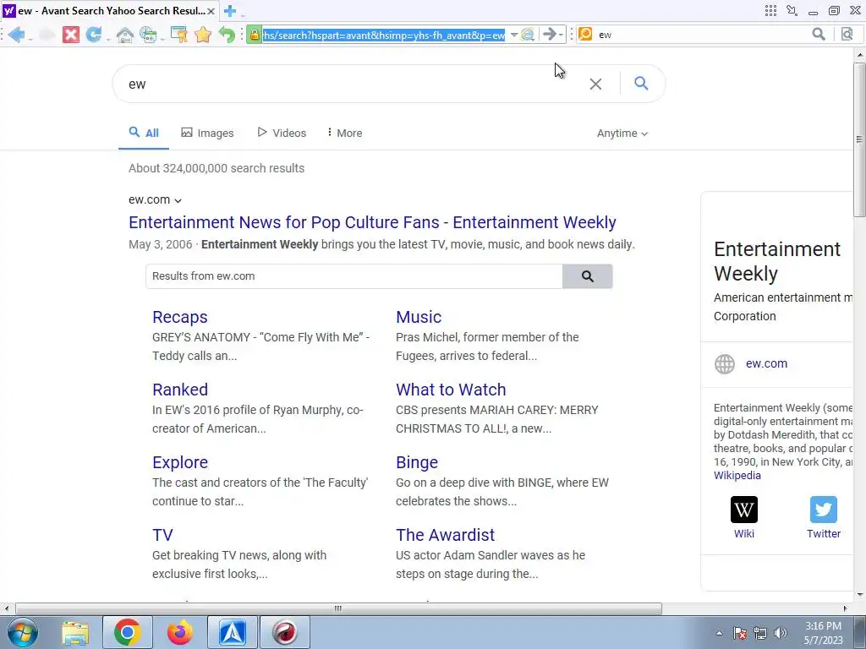Click the Yahoo search box containing ew
Image resolution: width=866 pixels, height=649 pixels.
(x=354, y=84)
